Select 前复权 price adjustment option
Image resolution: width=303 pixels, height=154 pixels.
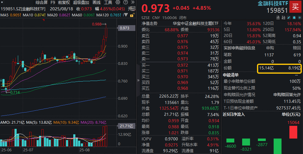pos(64,2)
